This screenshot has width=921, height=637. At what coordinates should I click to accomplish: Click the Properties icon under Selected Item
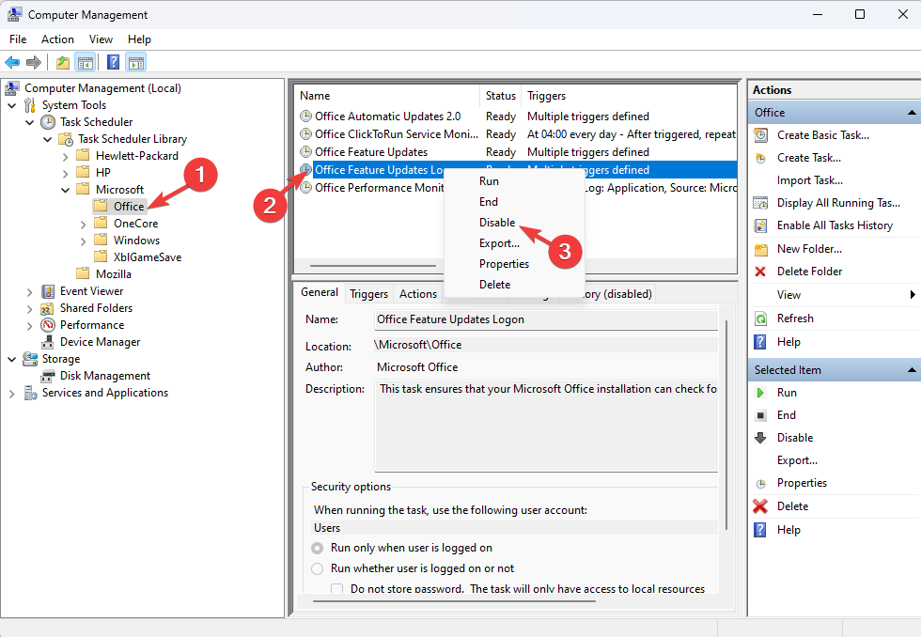click(760, 484)
